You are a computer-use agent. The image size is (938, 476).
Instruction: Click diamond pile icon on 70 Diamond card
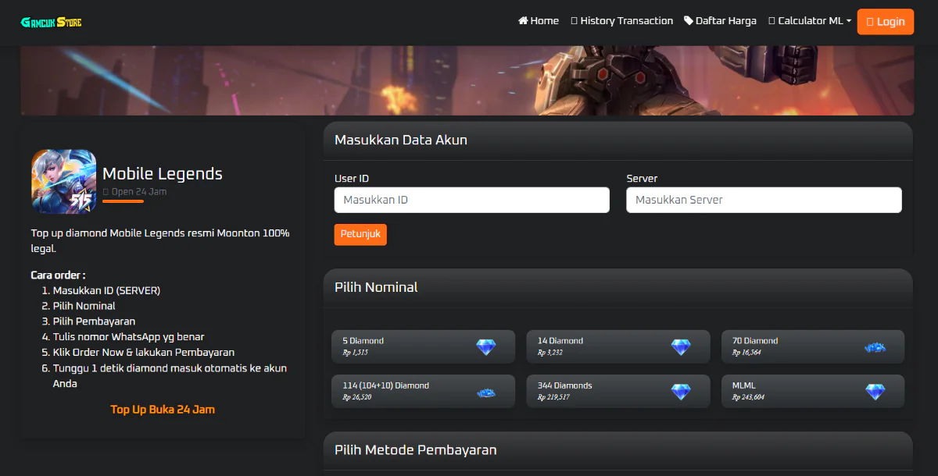[x=875, y=347]
